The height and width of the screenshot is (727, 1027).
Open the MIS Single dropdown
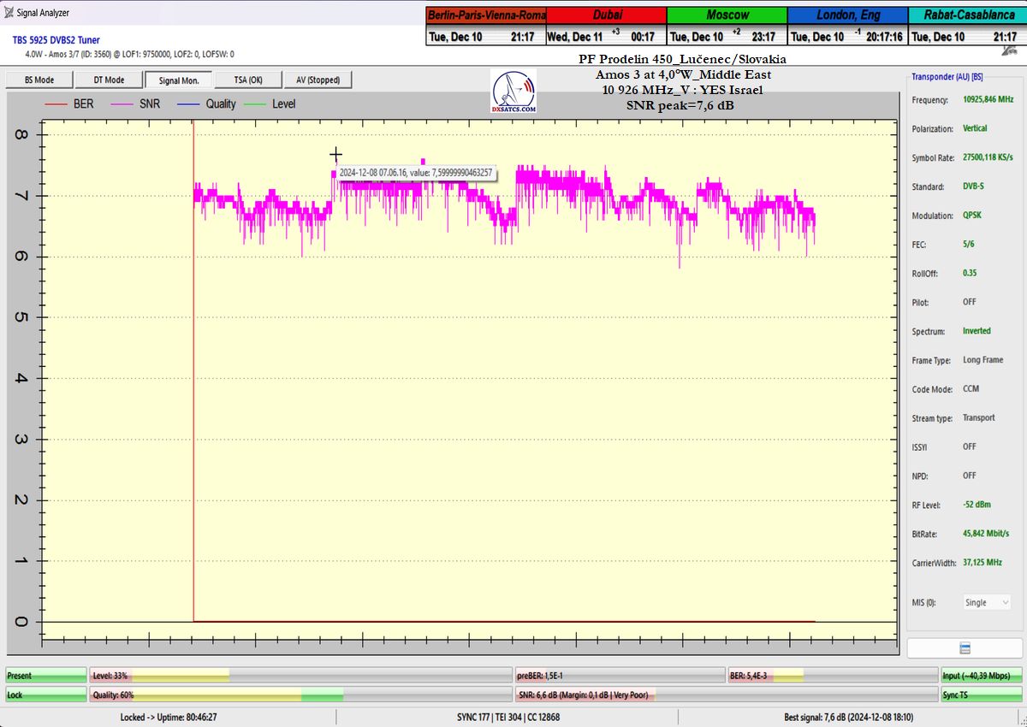[987, 602]
